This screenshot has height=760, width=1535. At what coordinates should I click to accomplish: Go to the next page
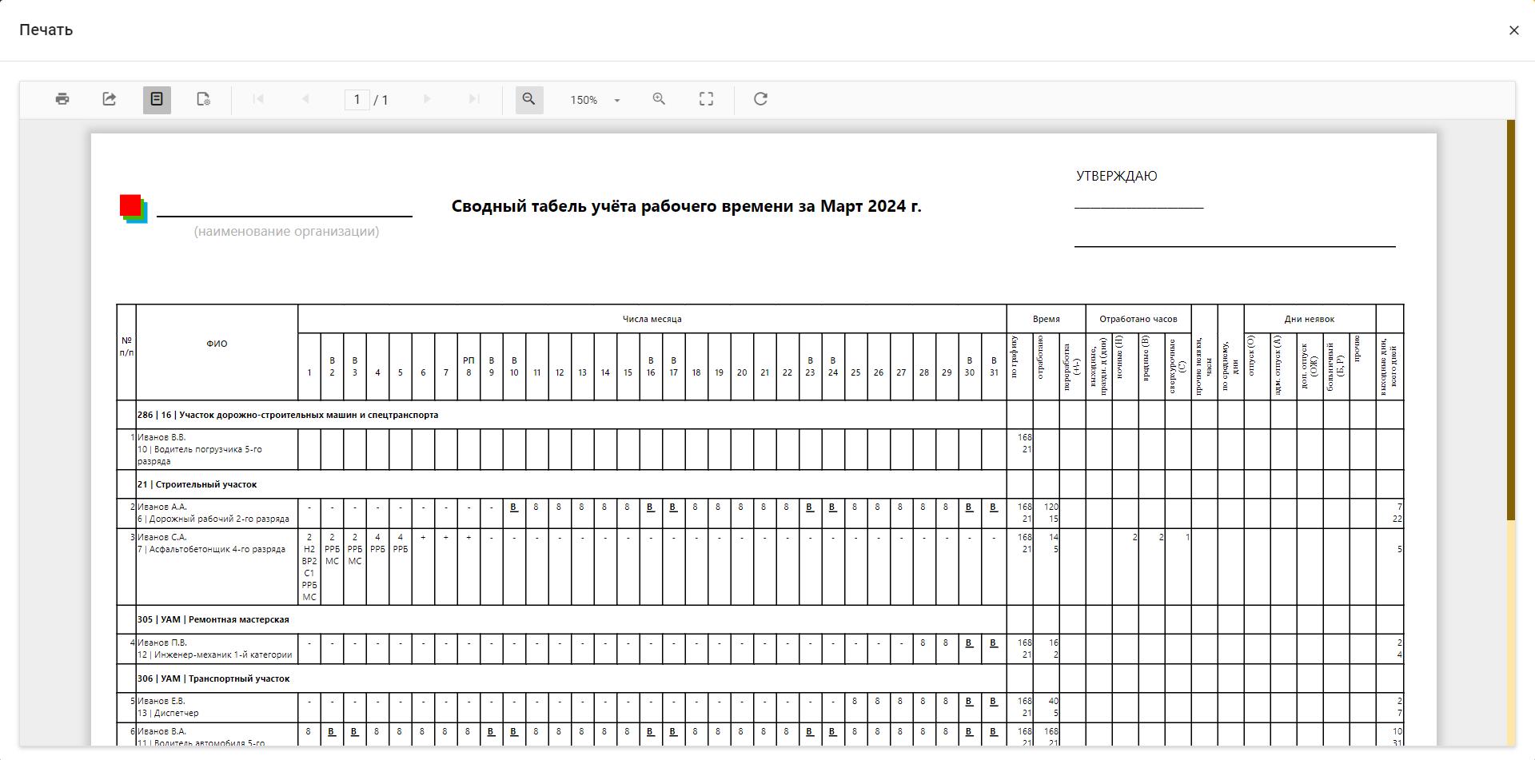pyautogui.click(x=427, y=99)
